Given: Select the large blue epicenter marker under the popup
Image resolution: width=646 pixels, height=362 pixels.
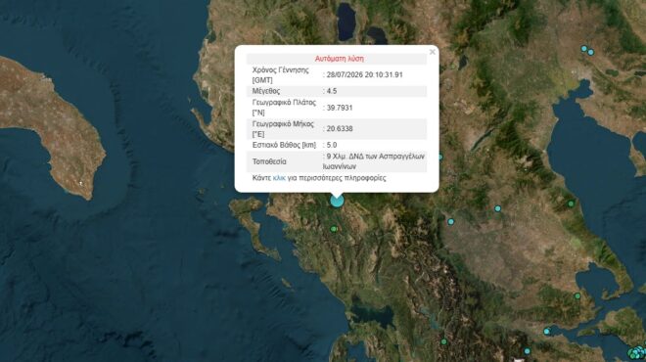Looking at the screenshot, I should point(337,201).
